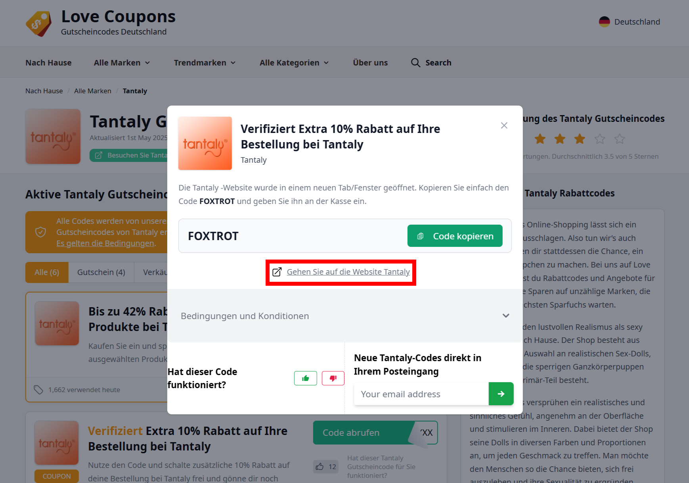Click Nach Hause breadcrumb link
The height and width of the screenshot is (483, 689).
tap(44, 91)
